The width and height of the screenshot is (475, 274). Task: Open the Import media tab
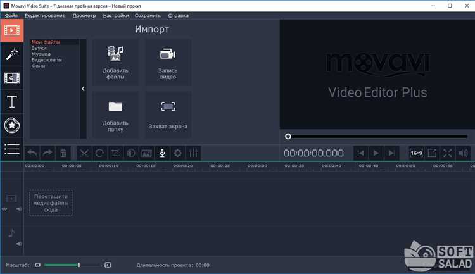12,30
